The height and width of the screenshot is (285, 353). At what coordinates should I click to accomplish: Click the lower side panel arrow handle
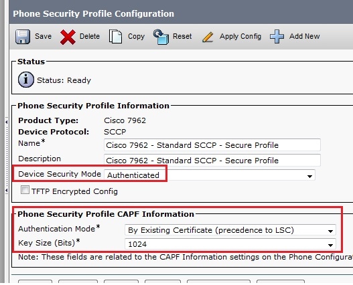pos(7,191)
